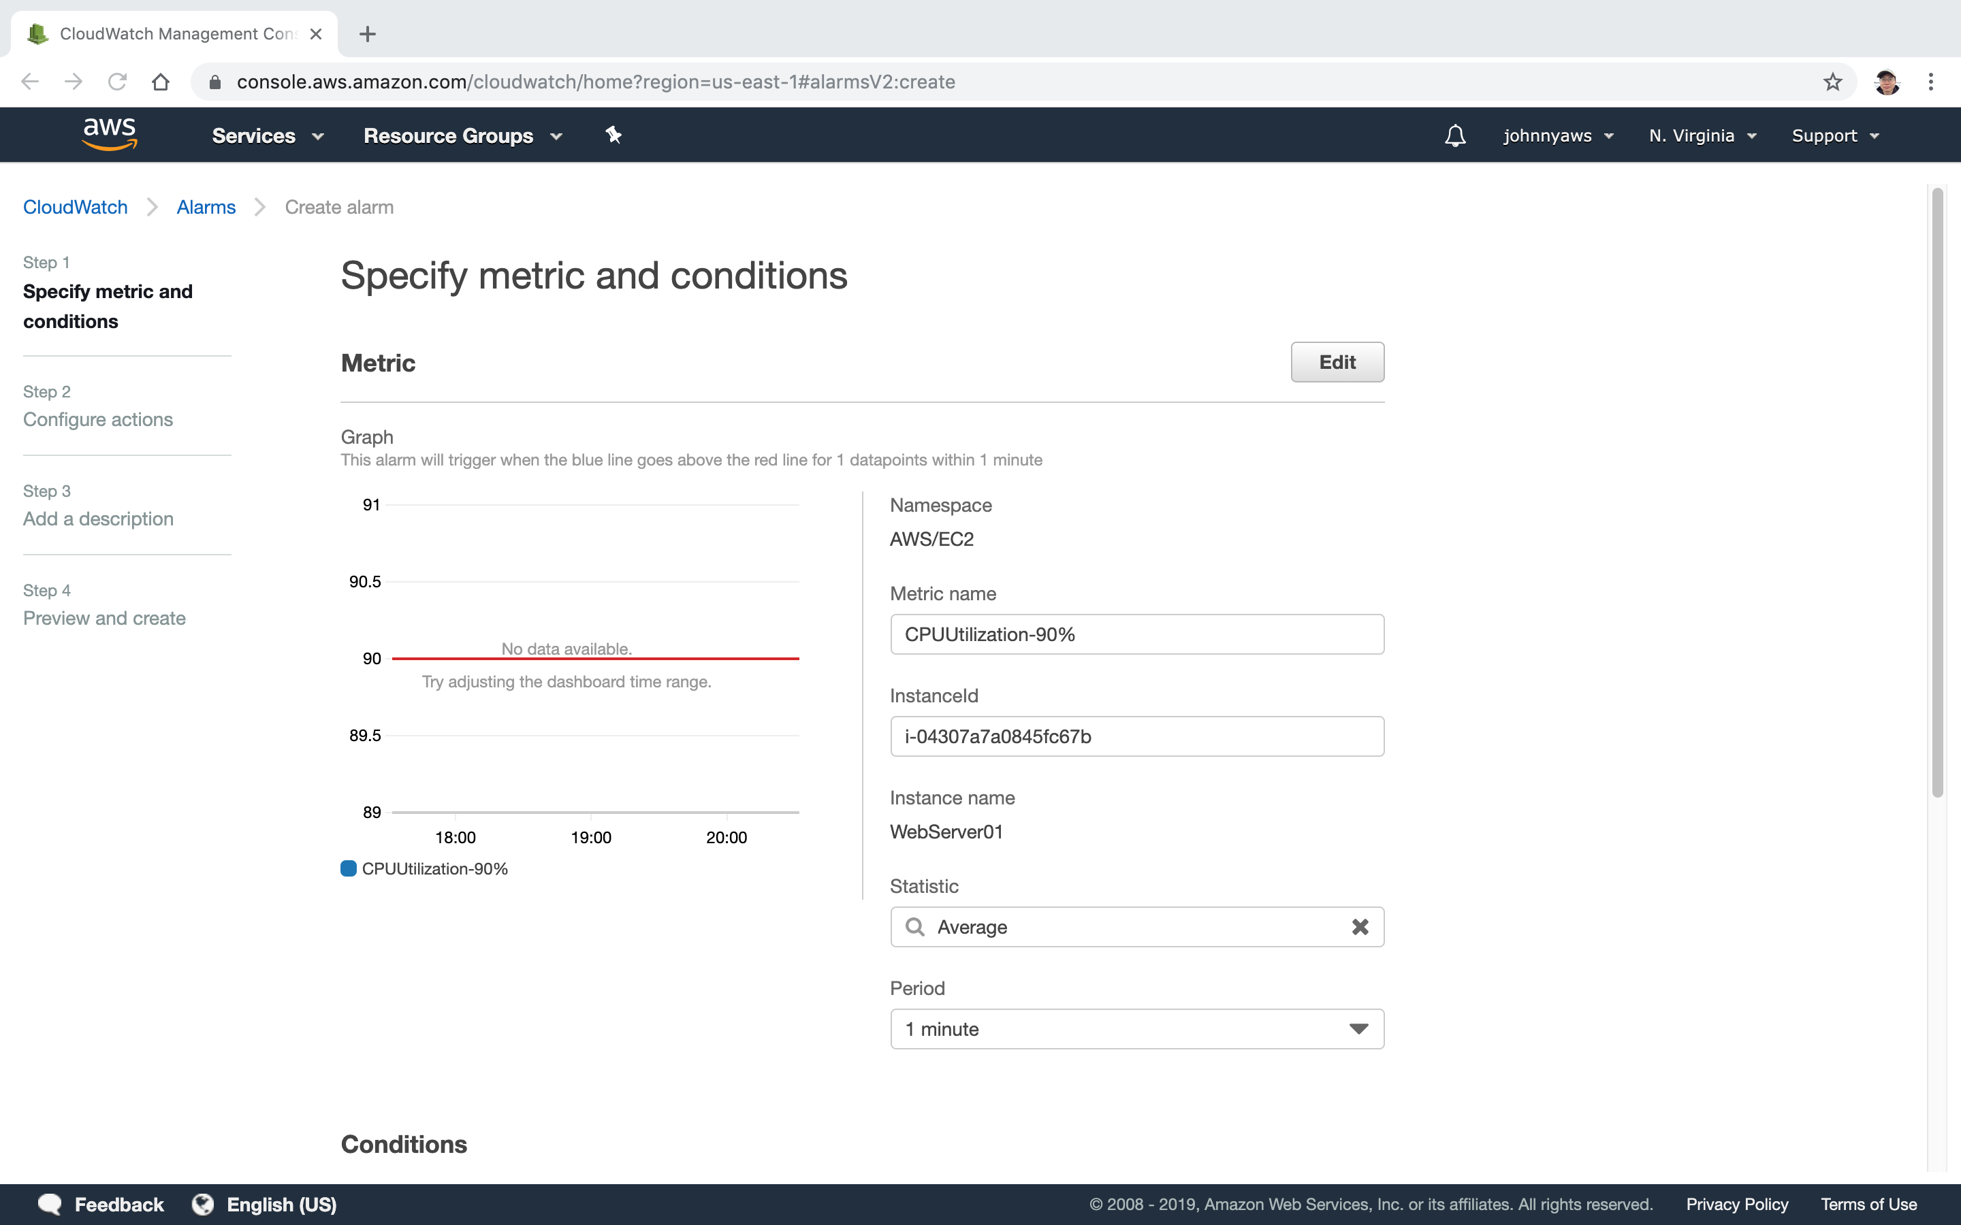The width and height of the screenshot is (1961, 1225).
Task: Open a new browser tab
Action: point(367,34)
